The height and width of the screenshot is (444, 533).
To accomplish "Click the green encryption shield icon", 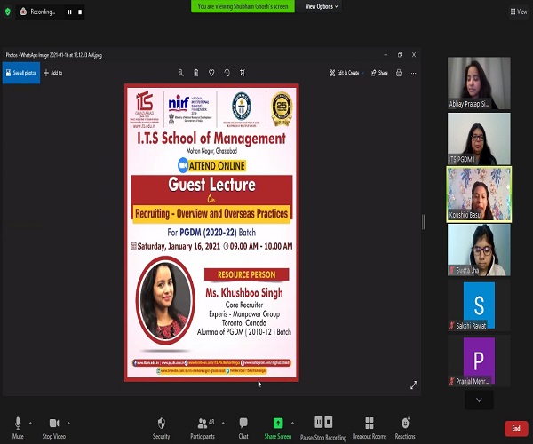I will point(8,12).
